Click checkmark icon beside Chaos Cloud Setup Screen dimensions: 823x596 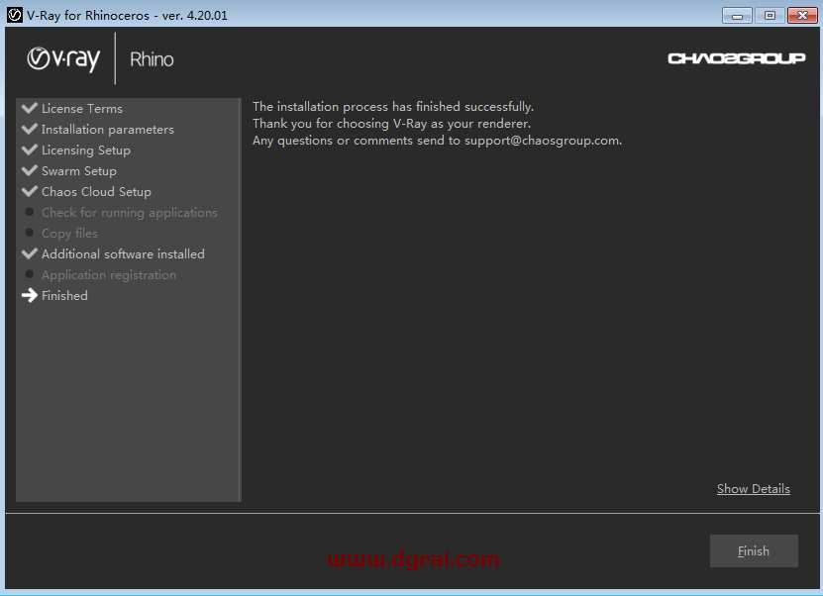30,191
